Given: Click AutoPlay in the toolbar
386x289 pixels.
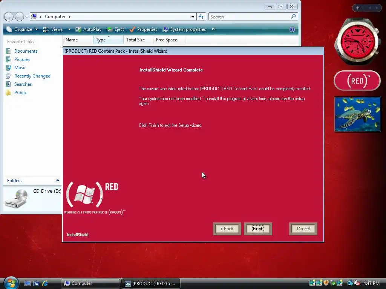Looking at the screenshot, I should tap(89, 29).
